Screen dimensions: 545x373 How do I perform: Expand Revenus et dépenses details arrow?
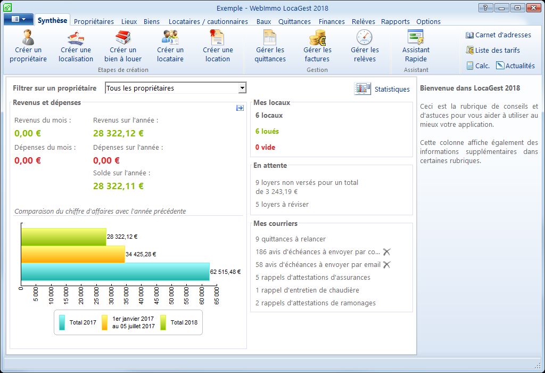tap(240, 108)
